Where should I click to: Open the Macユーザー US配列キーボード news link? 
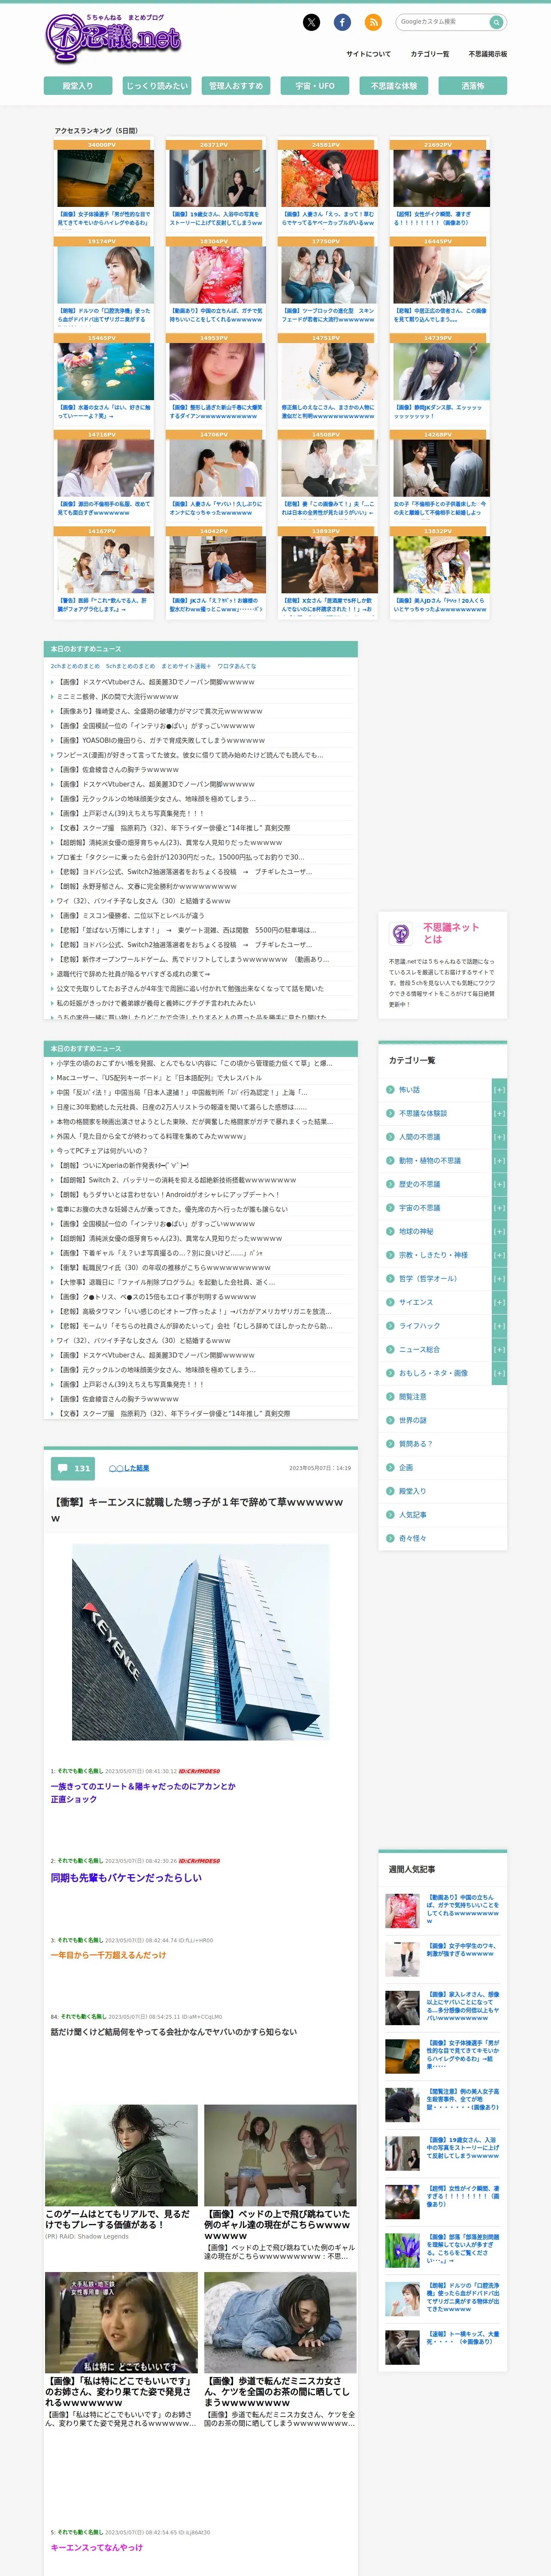(x=159, y=1078)
